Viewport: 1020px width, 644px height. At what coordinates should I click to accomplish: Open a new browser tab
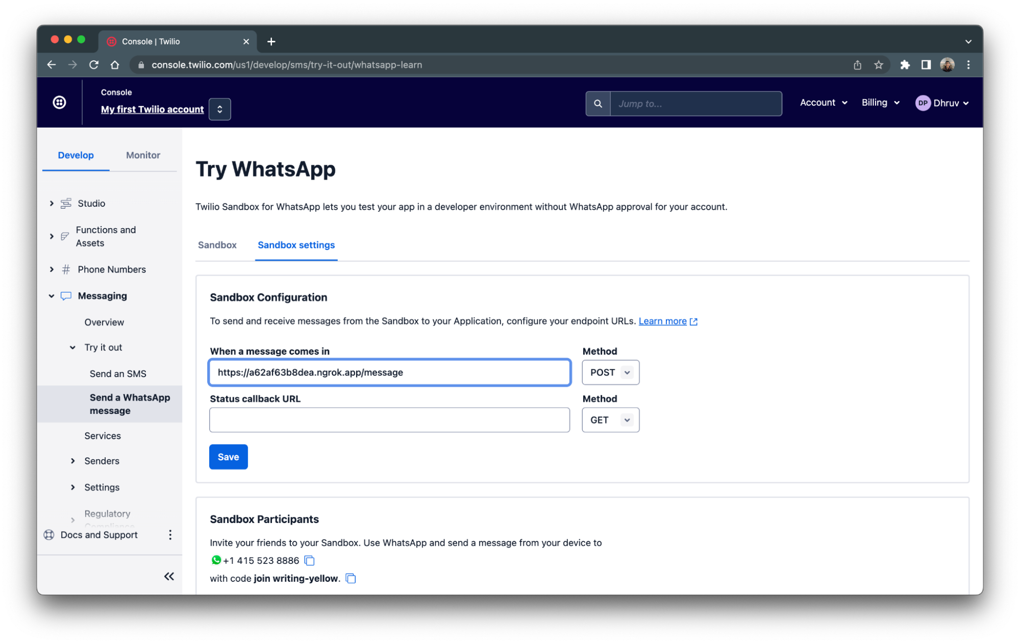(x=271, y=41)
